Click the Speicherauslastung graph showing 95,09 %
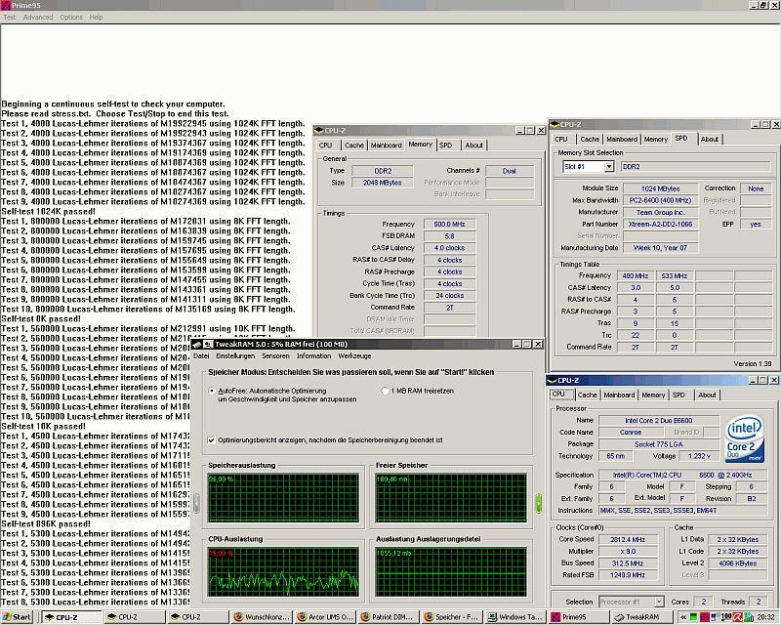 [283, 498]
